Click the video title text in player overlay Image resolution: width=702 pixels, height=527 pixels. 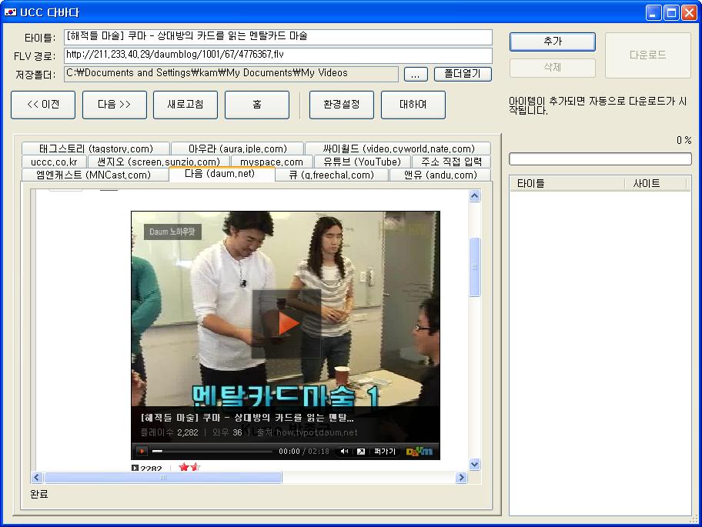pos(247,418)
